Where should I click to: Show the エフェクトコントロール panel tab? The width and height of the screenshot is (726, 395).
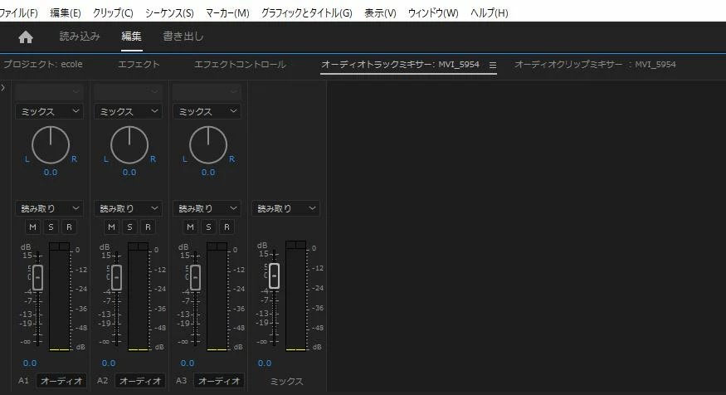240,65
